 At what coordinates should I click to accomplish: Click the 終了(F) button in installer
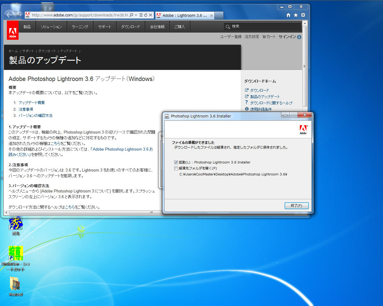(297, 206)
